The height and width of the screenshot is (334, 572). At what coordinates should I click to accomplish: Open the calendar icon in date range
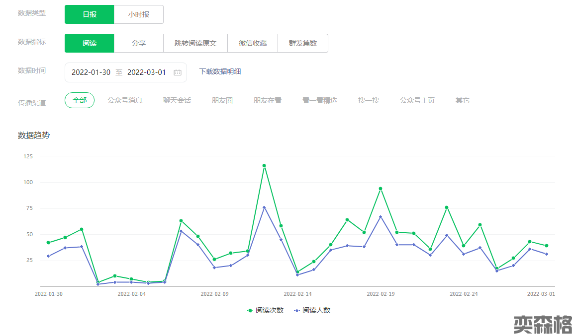tap(178, 72)
